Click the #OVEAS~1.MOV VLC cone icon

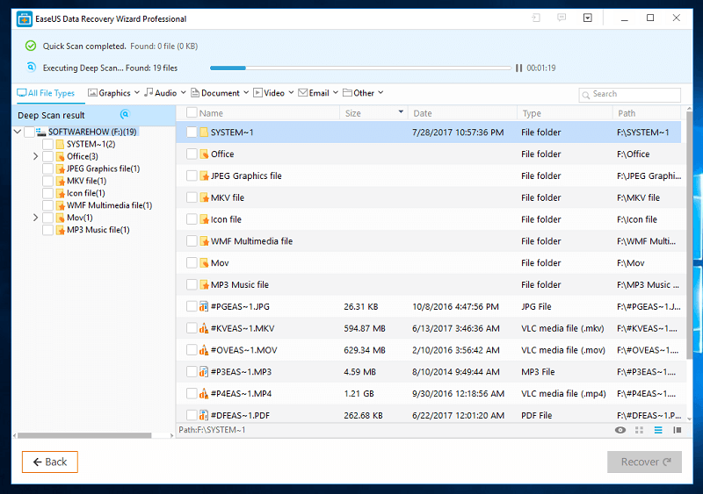(x=204, y=350)
